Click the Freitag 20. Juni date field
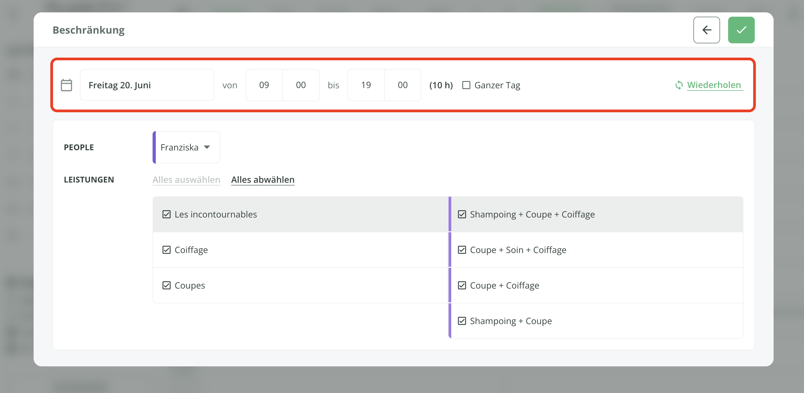This screenshot has height=393, width=804. pos(147,85)
